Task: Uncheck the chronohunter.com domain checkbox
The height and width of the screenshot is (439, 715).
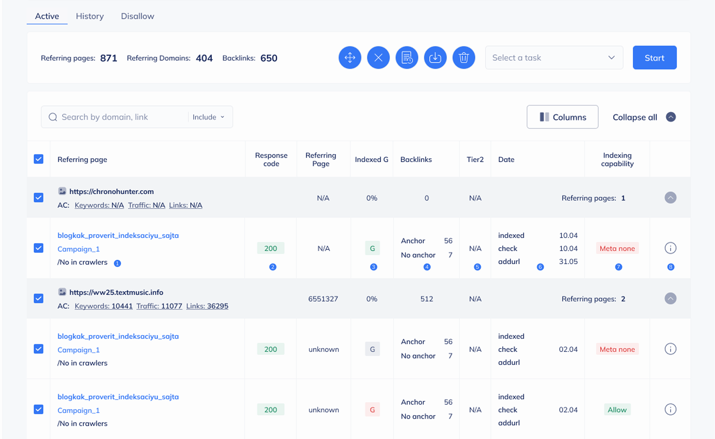Action: pos(38,197)
